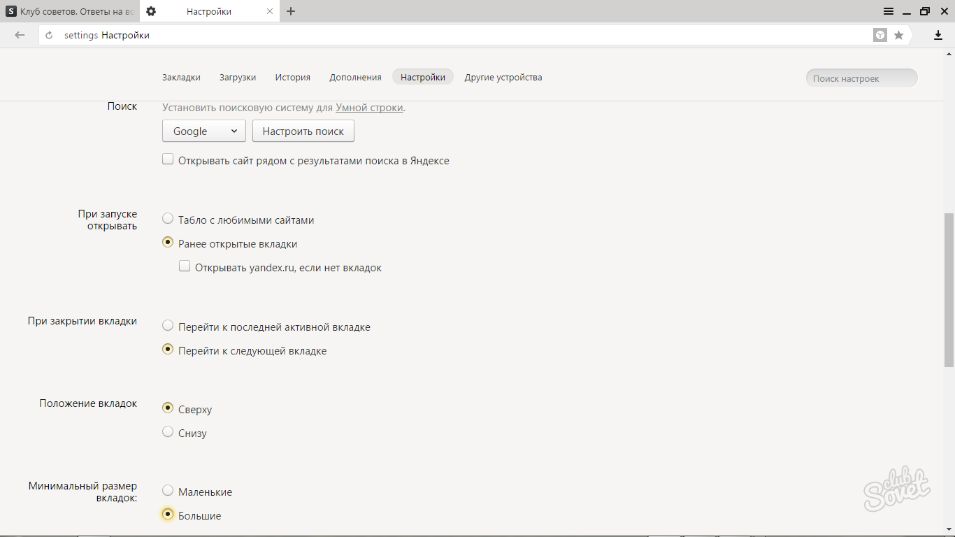Viewport: 955px width, 537px height.
Task: Click the vertical page scrollbar thumb
Action: pyautogui.click(x=949, y=290)
